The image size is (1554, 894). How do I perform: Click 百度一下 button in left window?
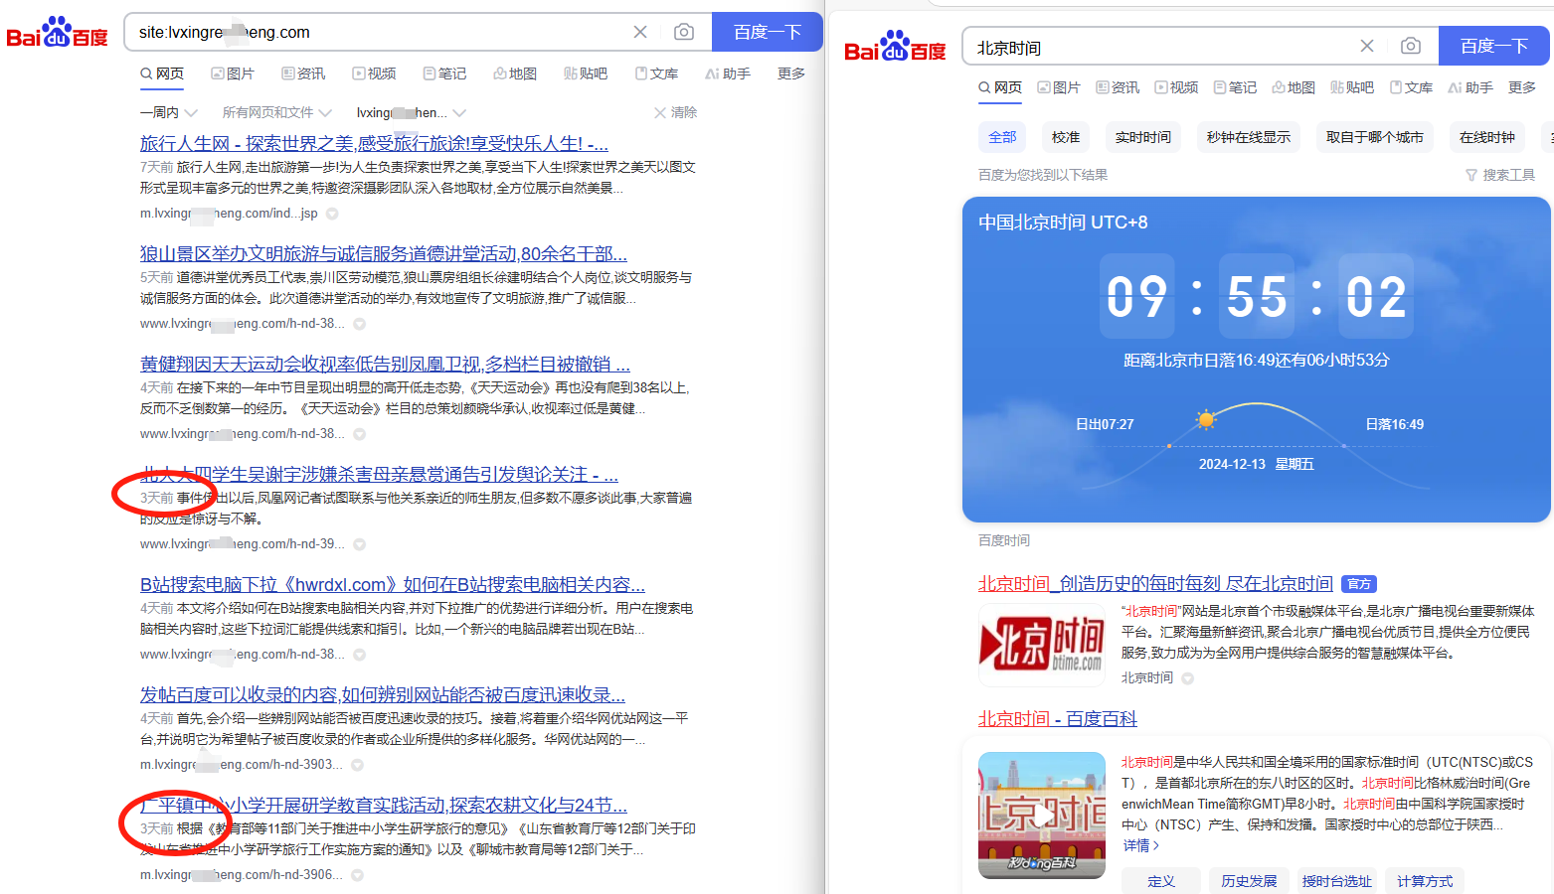pyautogui.click(x=768, y=32)
